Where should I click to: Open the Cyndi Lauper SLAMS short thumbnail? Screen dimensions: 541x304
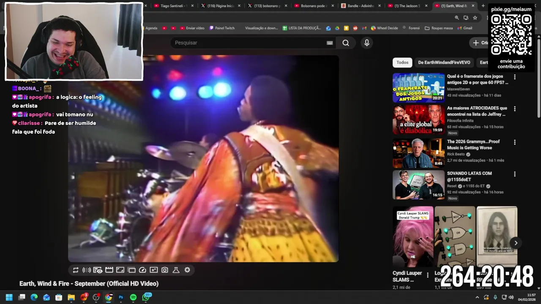[413, 236]
